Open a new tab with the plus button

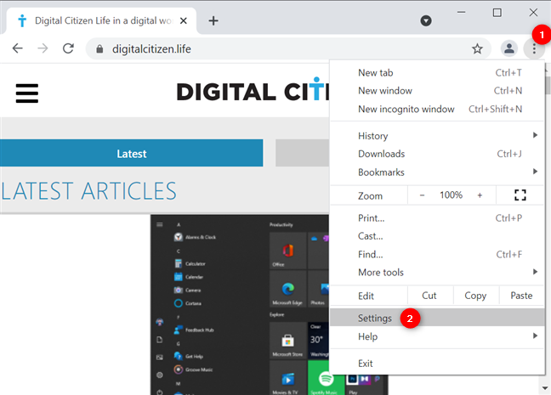tap(213, 20)
